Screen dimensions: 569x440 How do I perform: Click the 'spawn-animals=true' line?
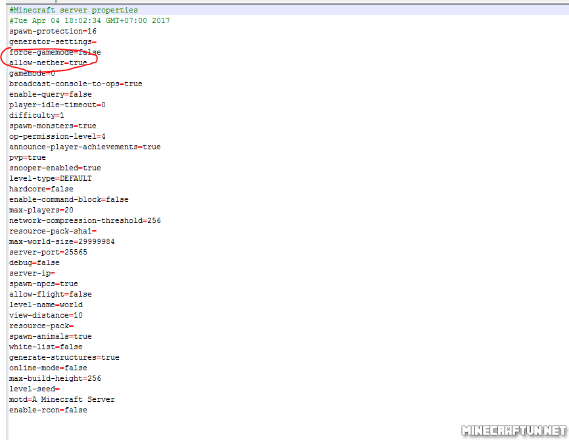point(51,337)
